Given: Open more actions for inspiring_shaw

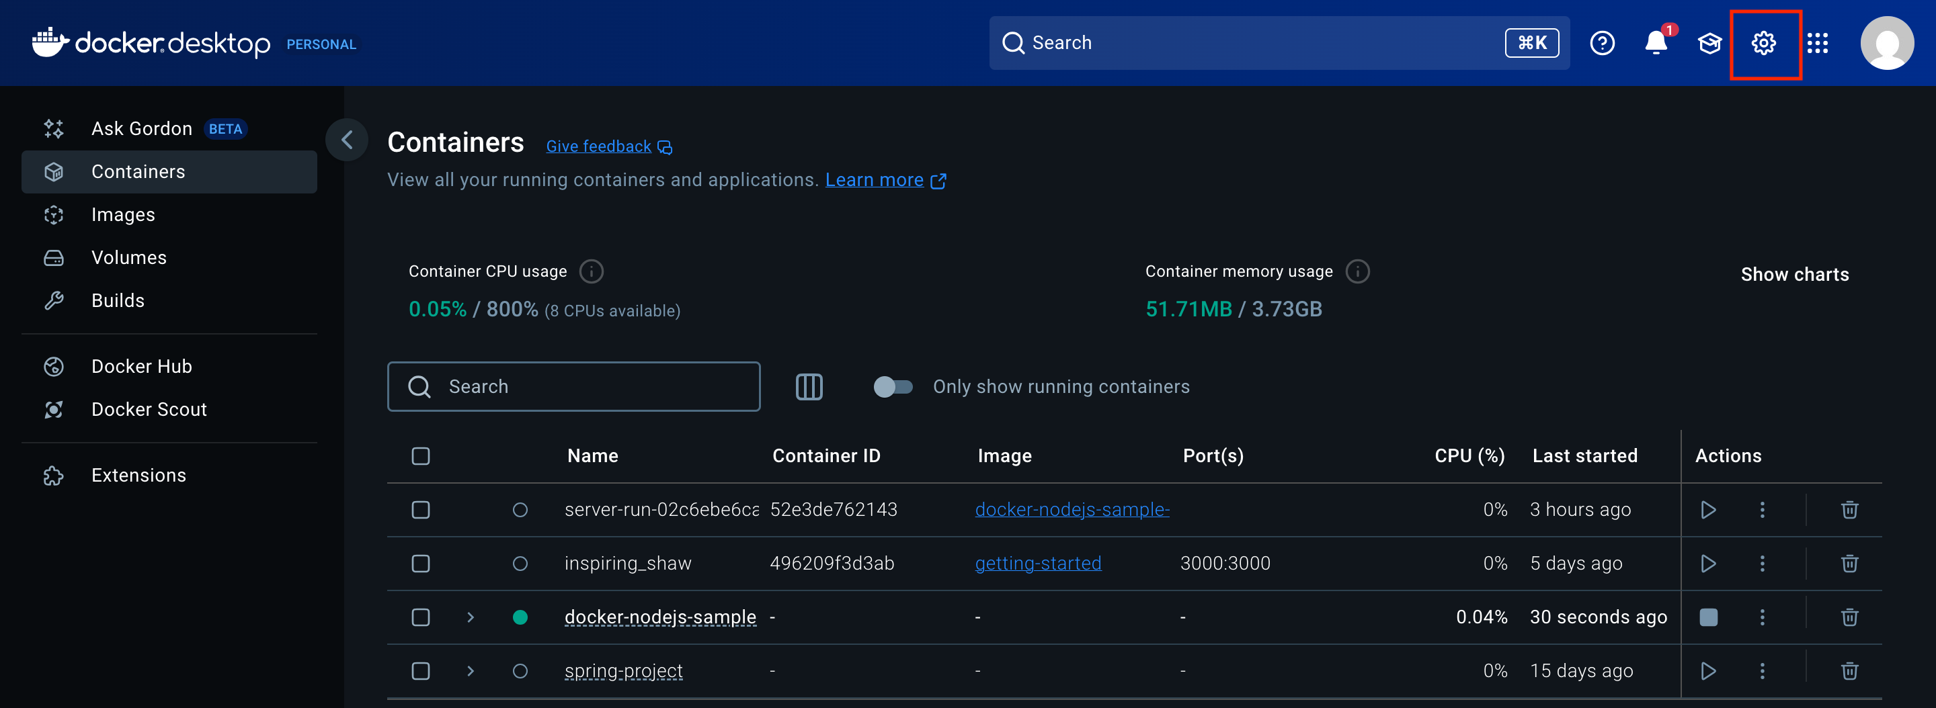Looking at the screenshot, I should pyautogui.click(x=1763, y=563).
